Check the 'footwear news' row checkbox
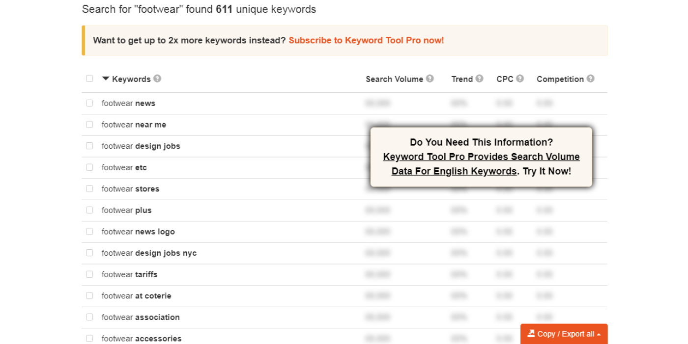Viewport: 688px width, 344px height. point(89,103)
